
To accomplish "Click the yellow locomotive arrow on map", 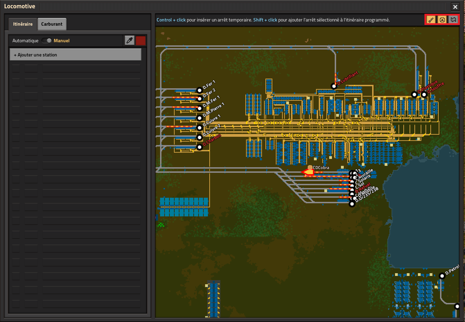I will pos(308,172).
